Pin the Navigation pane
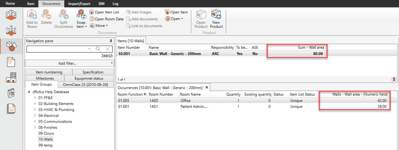Viewport: 399px width, 150px height. click(x=110, y=41)
